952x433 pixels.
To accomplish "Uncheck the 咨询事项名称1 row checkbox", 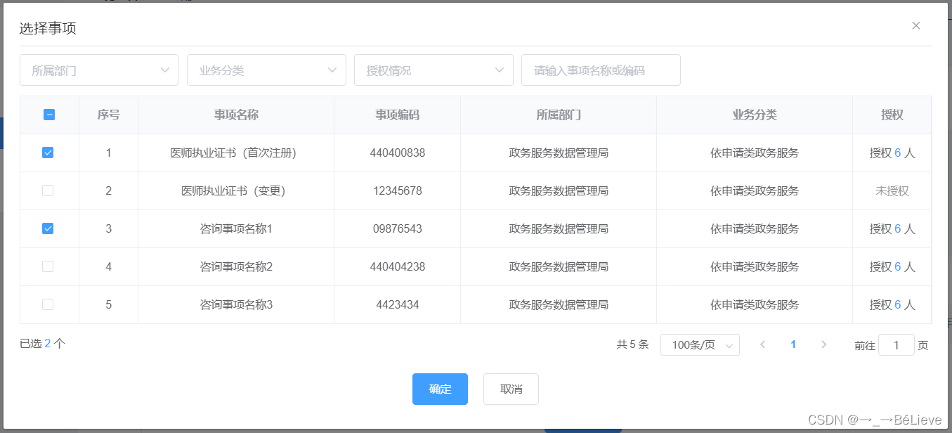I will 49,228.
